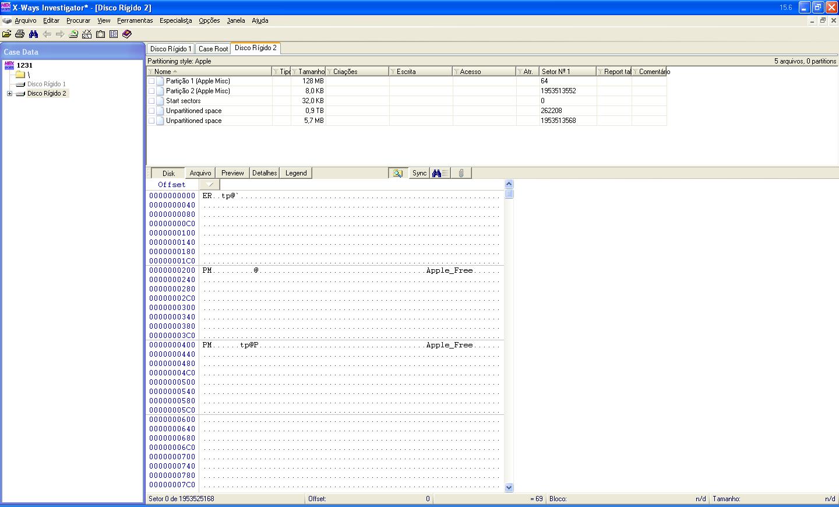This screenshot has height=507, width=839.
Task: Toggle the Sync button
Action: point(419,173)
